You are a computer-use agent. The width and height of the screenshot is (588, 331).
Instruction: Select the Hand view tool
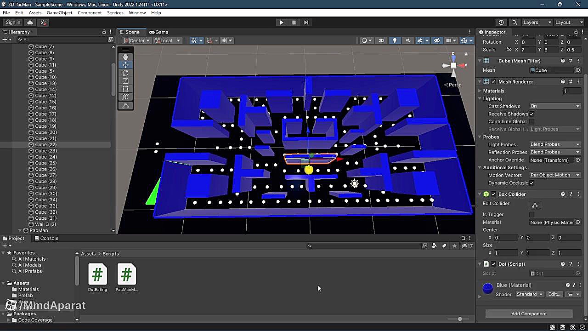tap(125, 57)
